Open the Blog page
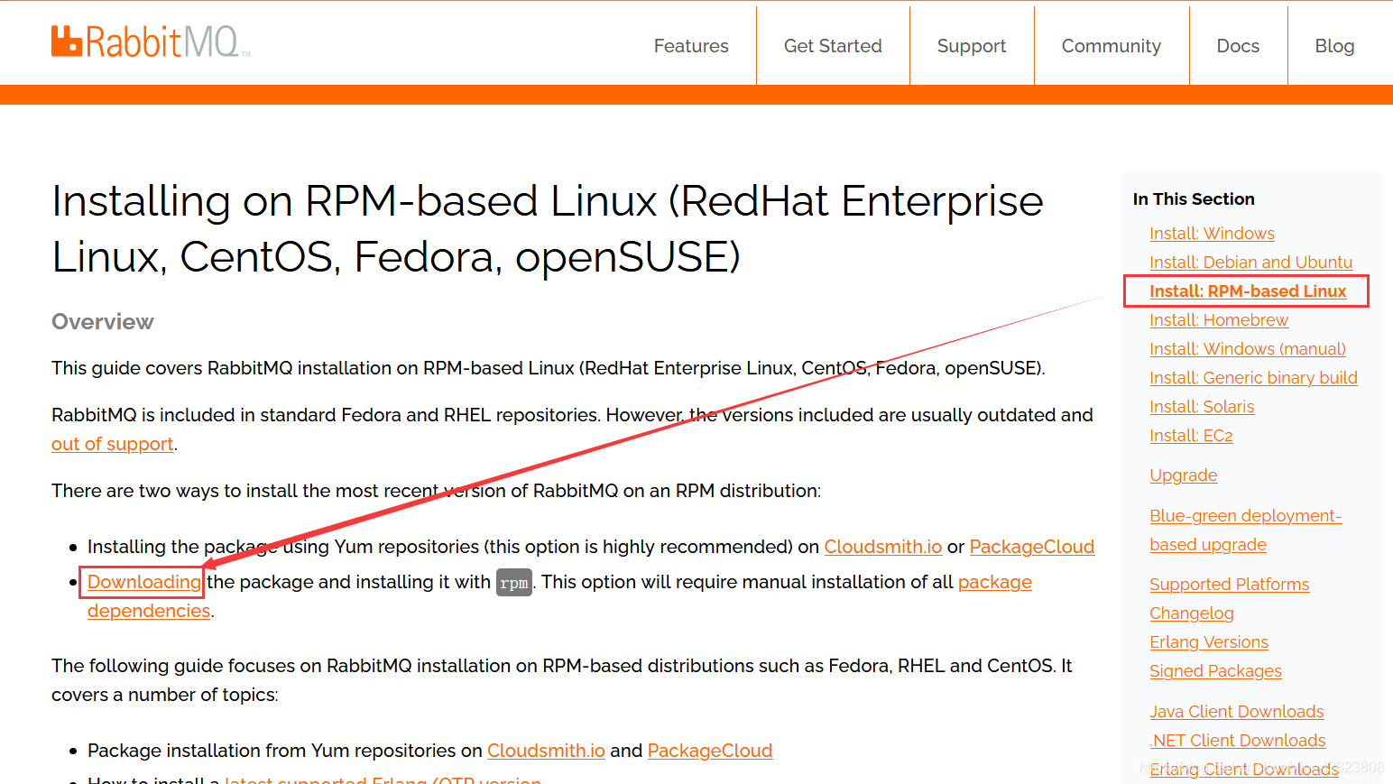Image resolution: width=1393 pixels, height=784 pixels. (1334, 46)
